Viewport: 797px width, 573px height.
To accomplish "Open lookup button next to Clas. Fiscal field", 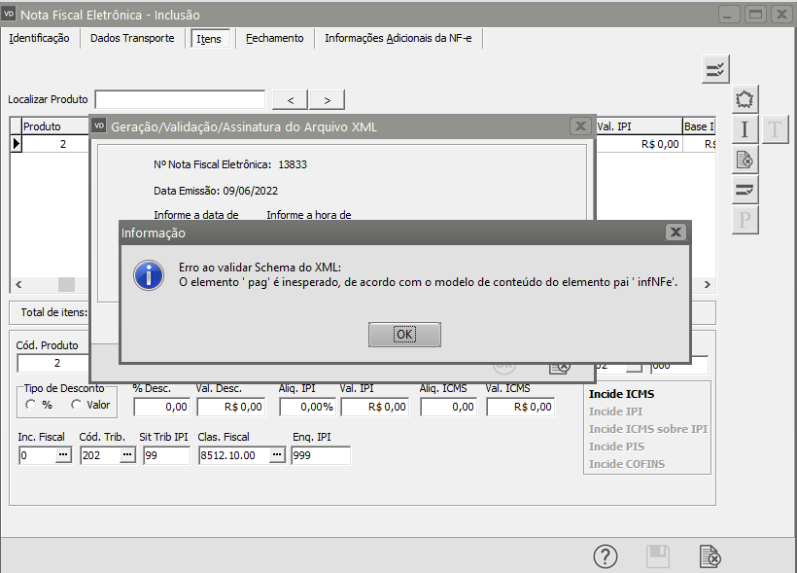I will [x=277, y=455].
